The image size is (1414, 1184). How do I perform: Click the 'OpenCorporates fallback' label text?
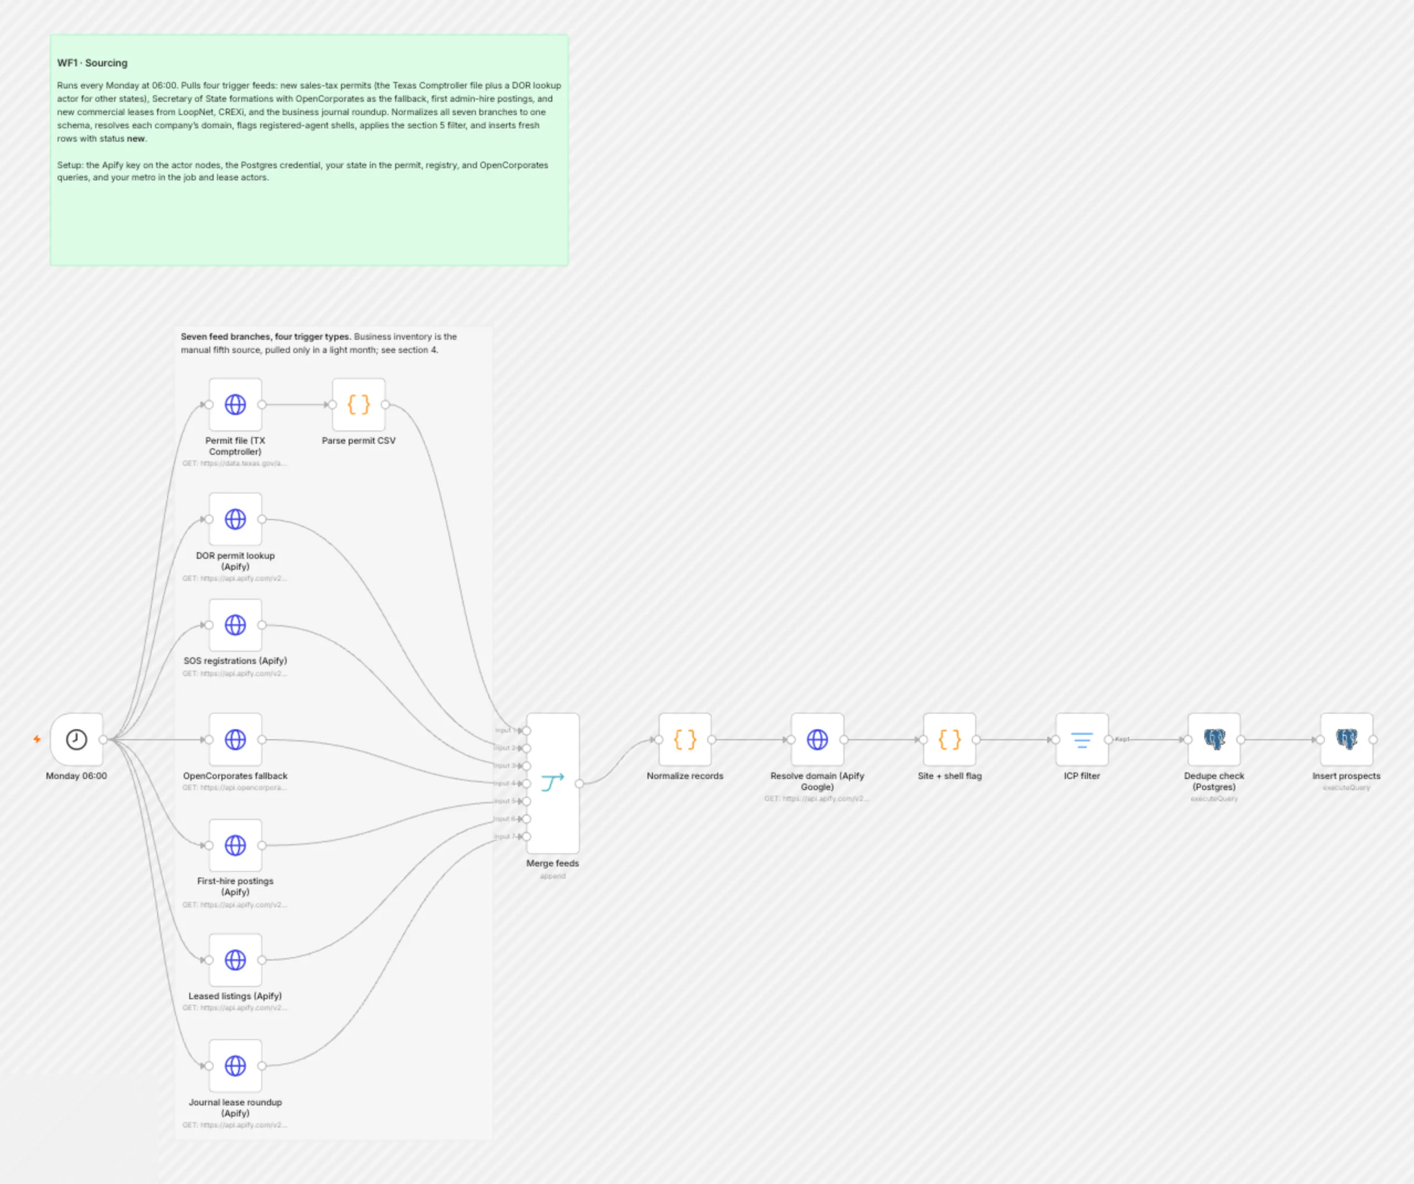235,776
